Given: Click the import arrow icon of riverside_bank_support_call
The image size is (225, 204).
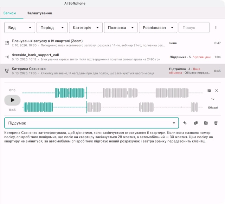Looking at the screenshot, I should [7, 57].
